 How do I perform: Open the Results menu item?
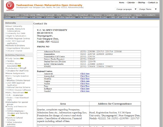[x=139, y=15]
